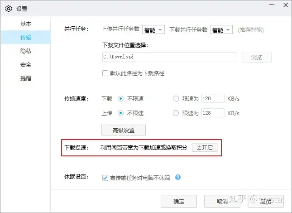292x213 pixels.
Task: Go to the 安全 tab
Action: pos(26,65)
